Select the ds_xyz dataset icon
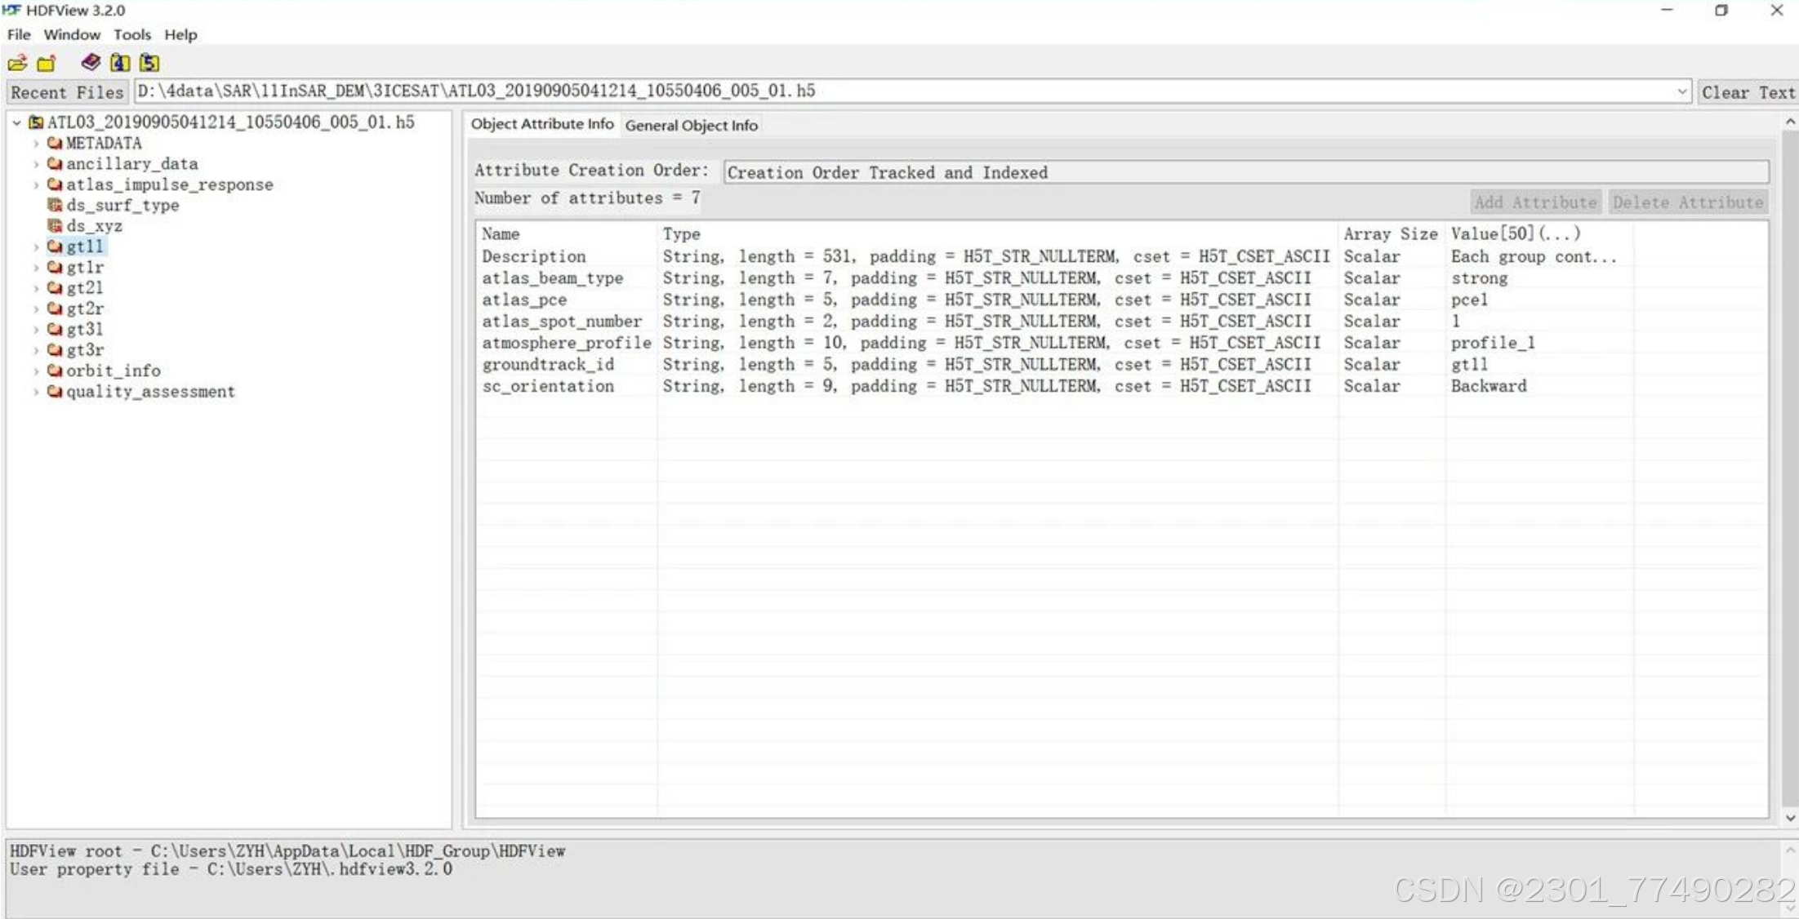The image size is (1799, 919). point(55,225)
